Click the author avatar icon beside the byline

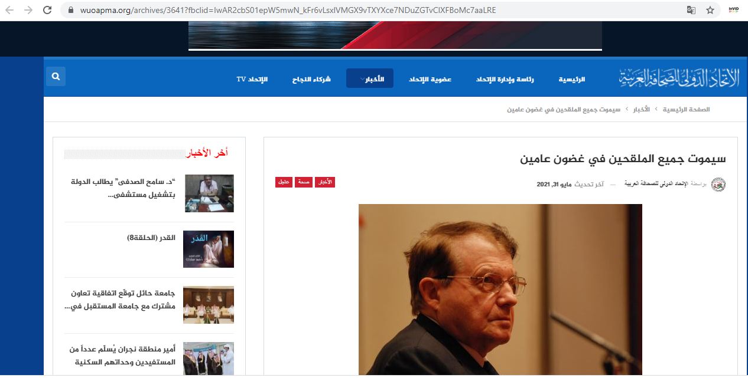coord(718,184)
